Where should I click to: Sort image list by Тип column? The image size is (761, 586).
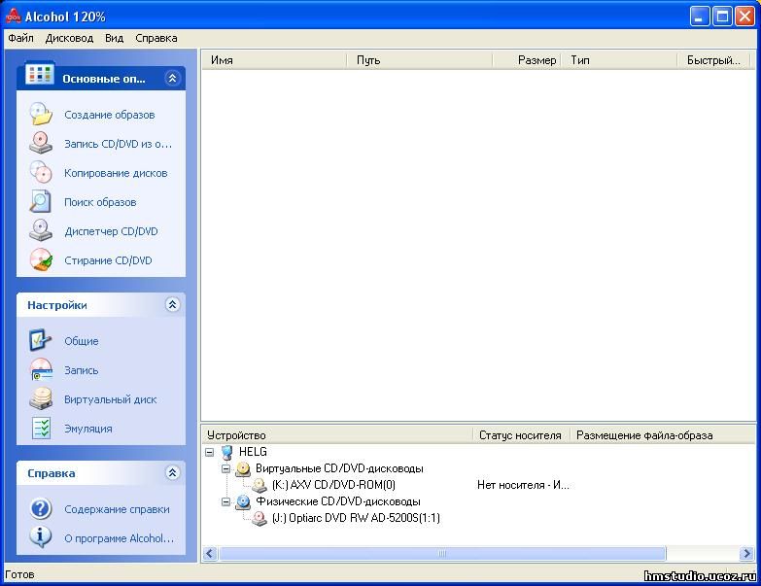(619, 60)
